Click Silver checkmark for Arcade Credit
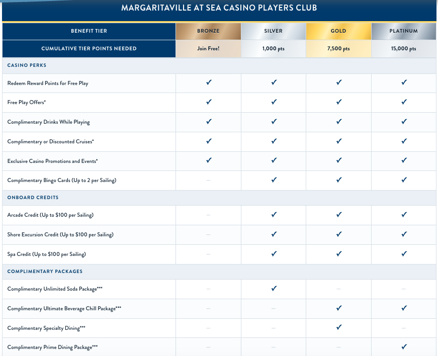 [x=274, y=214]
